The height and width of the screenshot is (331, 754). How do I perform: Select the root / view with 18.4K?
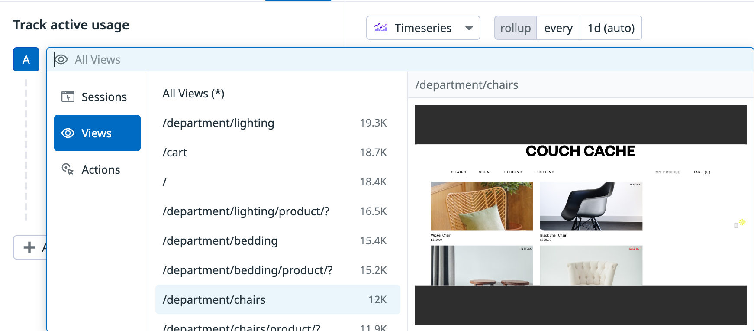[277, 182]
